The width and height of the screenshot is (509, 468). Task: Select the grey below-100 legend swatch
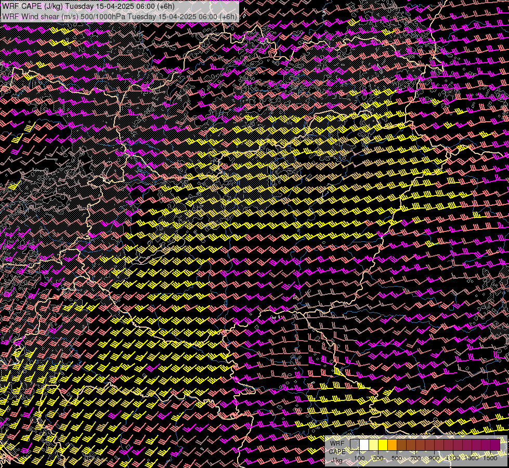[x=355, y=445]
